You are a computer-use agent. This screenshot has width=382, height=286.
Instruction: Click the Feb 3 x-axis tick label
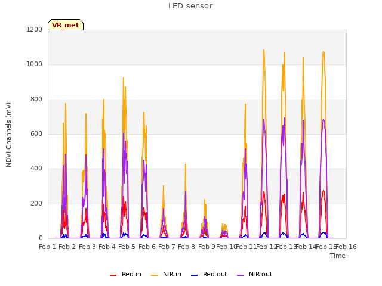87,247
